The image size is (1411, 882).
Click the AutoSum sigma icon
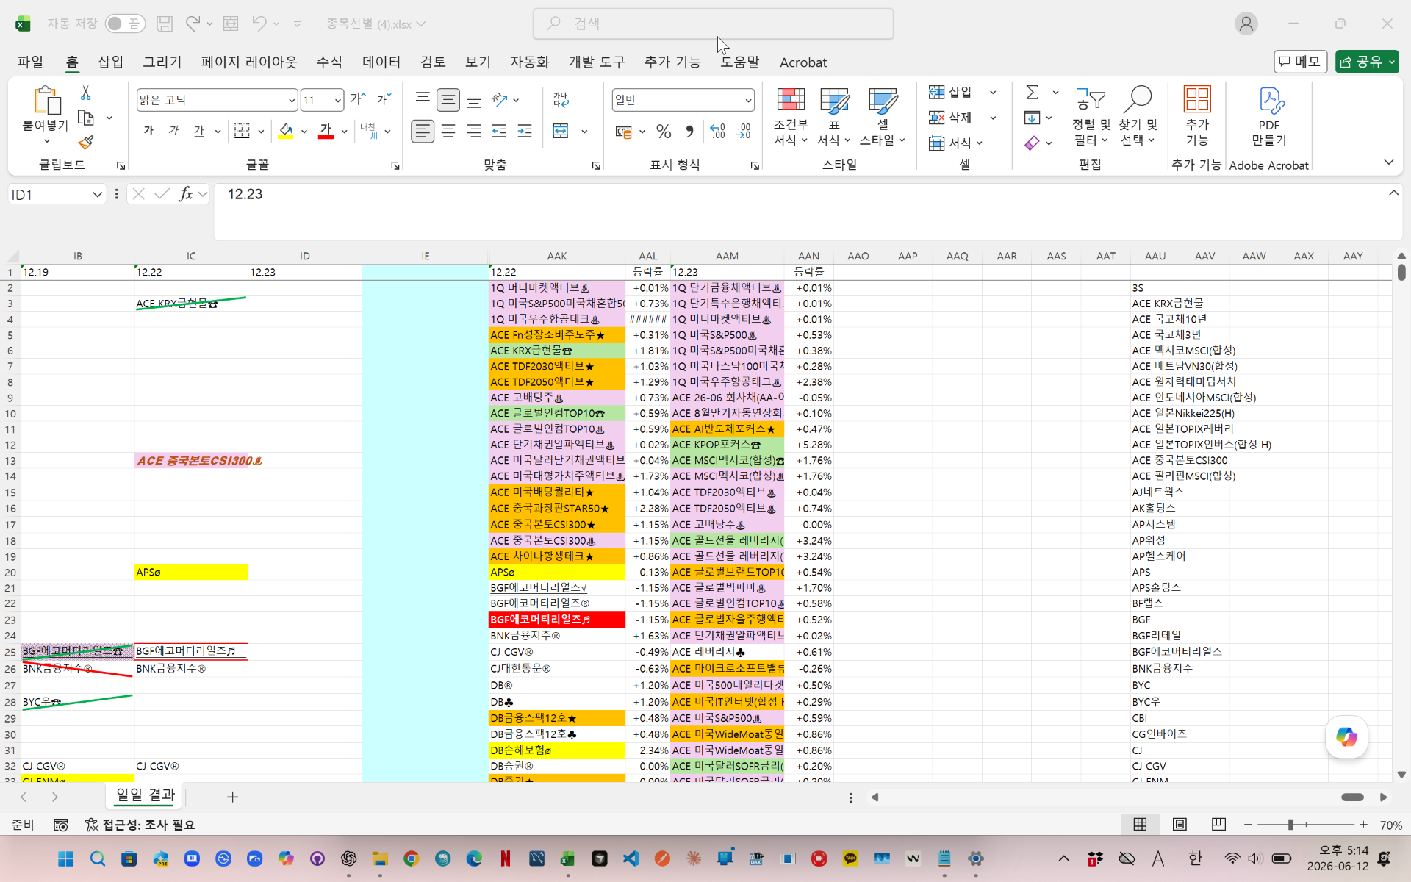coord(1033,93)
